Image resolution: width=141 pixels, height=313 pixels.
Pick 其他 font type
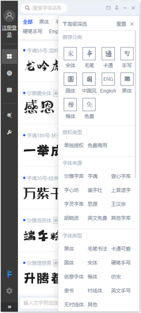click(92, 305)
